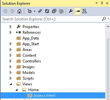Select the Models folder label
The width and height of the screenshot is (110, 100).
pyautogui.click(x=29, y=73)
